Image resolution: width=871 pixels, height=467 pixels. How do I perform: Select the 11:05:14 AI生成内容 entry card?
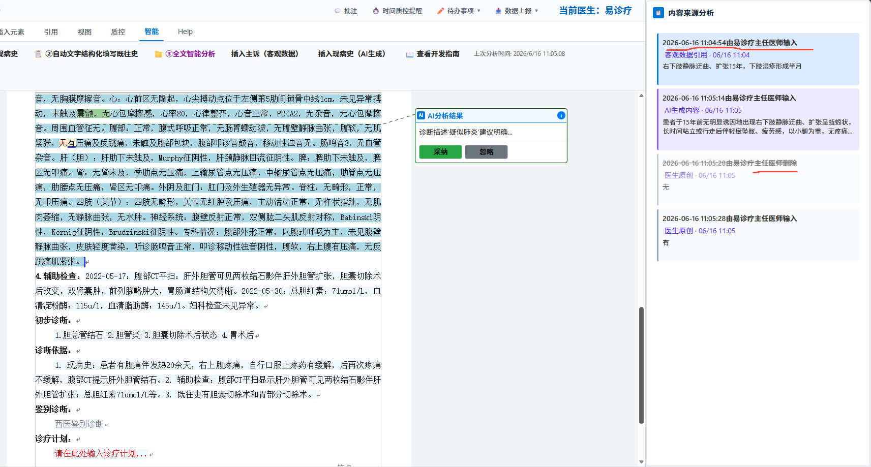(758, 119)
